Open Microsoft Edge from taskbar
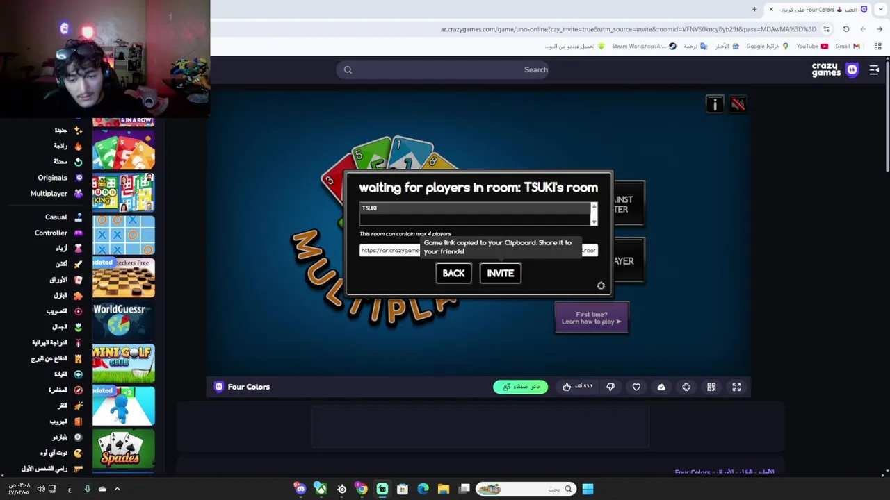Screen dimensions: 890x500 423,489
